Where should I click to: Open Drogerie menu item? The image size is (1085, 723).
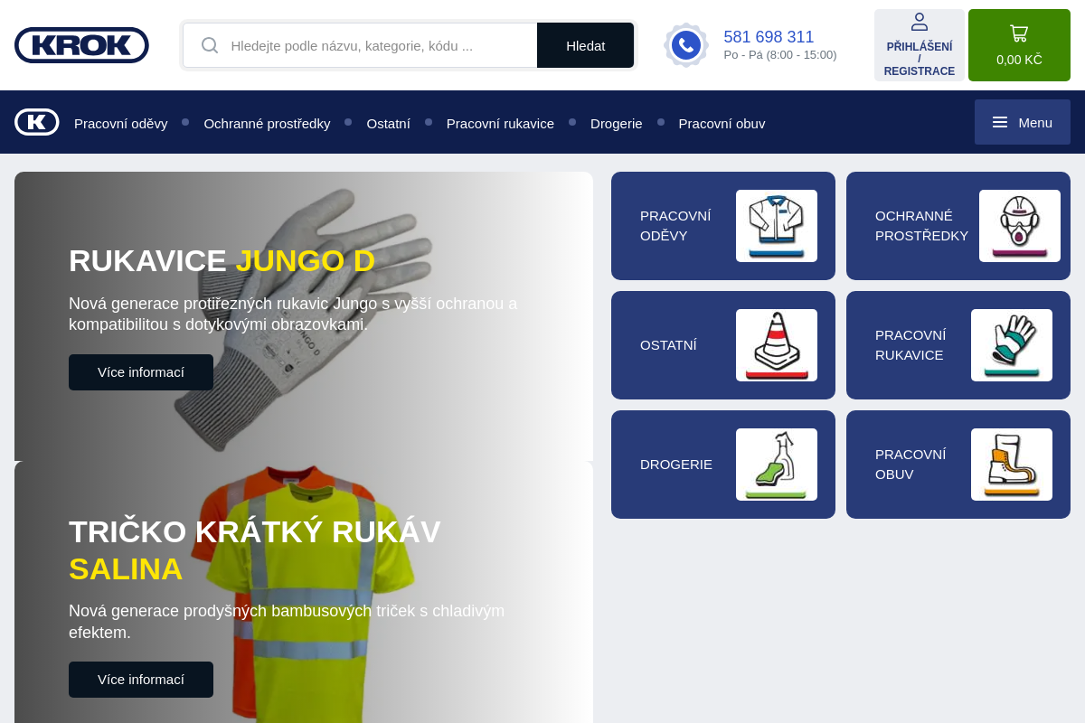[617, 123]
